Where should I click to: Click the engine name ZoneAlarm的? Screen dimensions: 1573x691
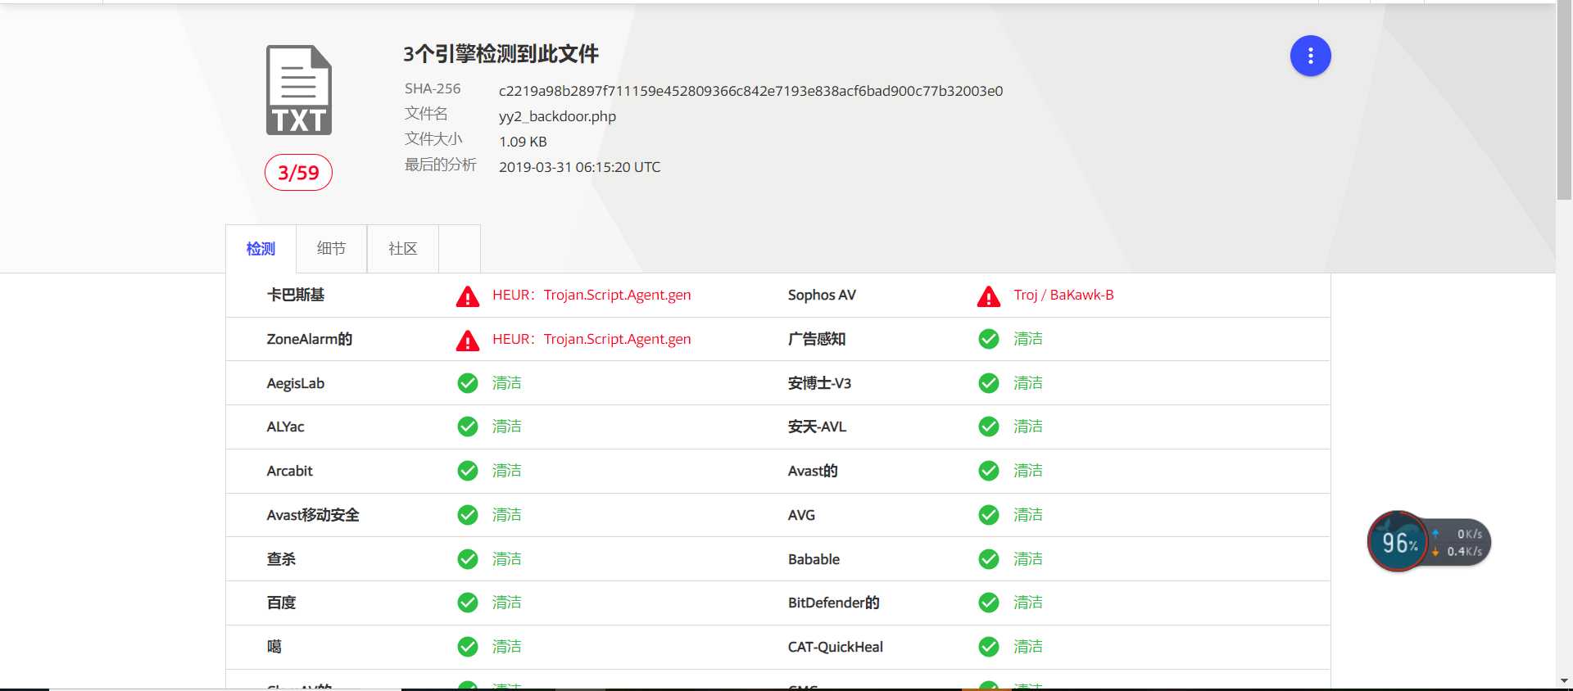pos(309,339)
